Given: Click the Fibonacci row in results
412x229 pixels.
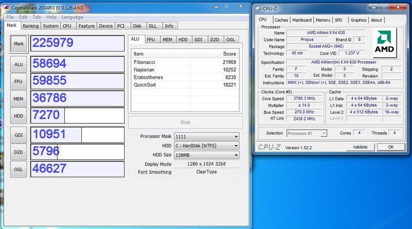Looking at the screenshot, I should [185, 62].
